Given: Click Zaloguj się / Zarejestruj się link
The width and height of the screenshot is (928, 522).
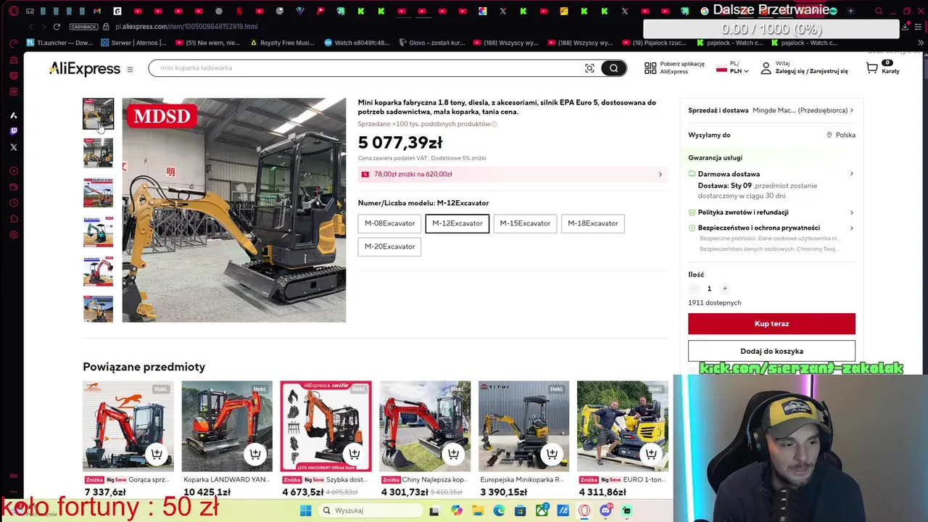Looking at the screenshot, I should tap(811, 72).
